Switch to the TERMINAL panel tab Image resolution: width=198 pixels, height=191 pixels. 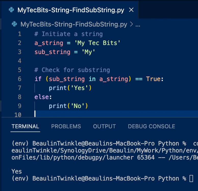(25, 126)
